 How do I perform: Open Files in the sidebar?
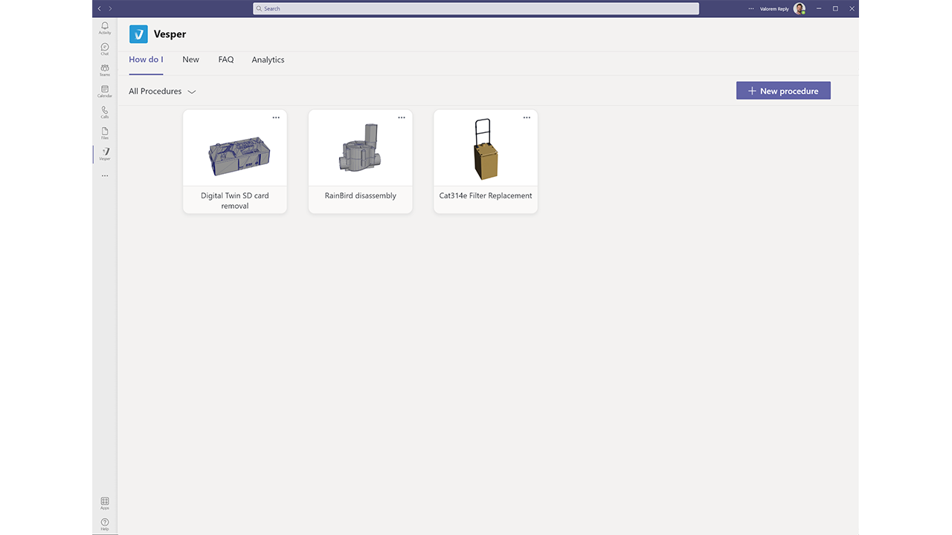[x=105, y=133]
